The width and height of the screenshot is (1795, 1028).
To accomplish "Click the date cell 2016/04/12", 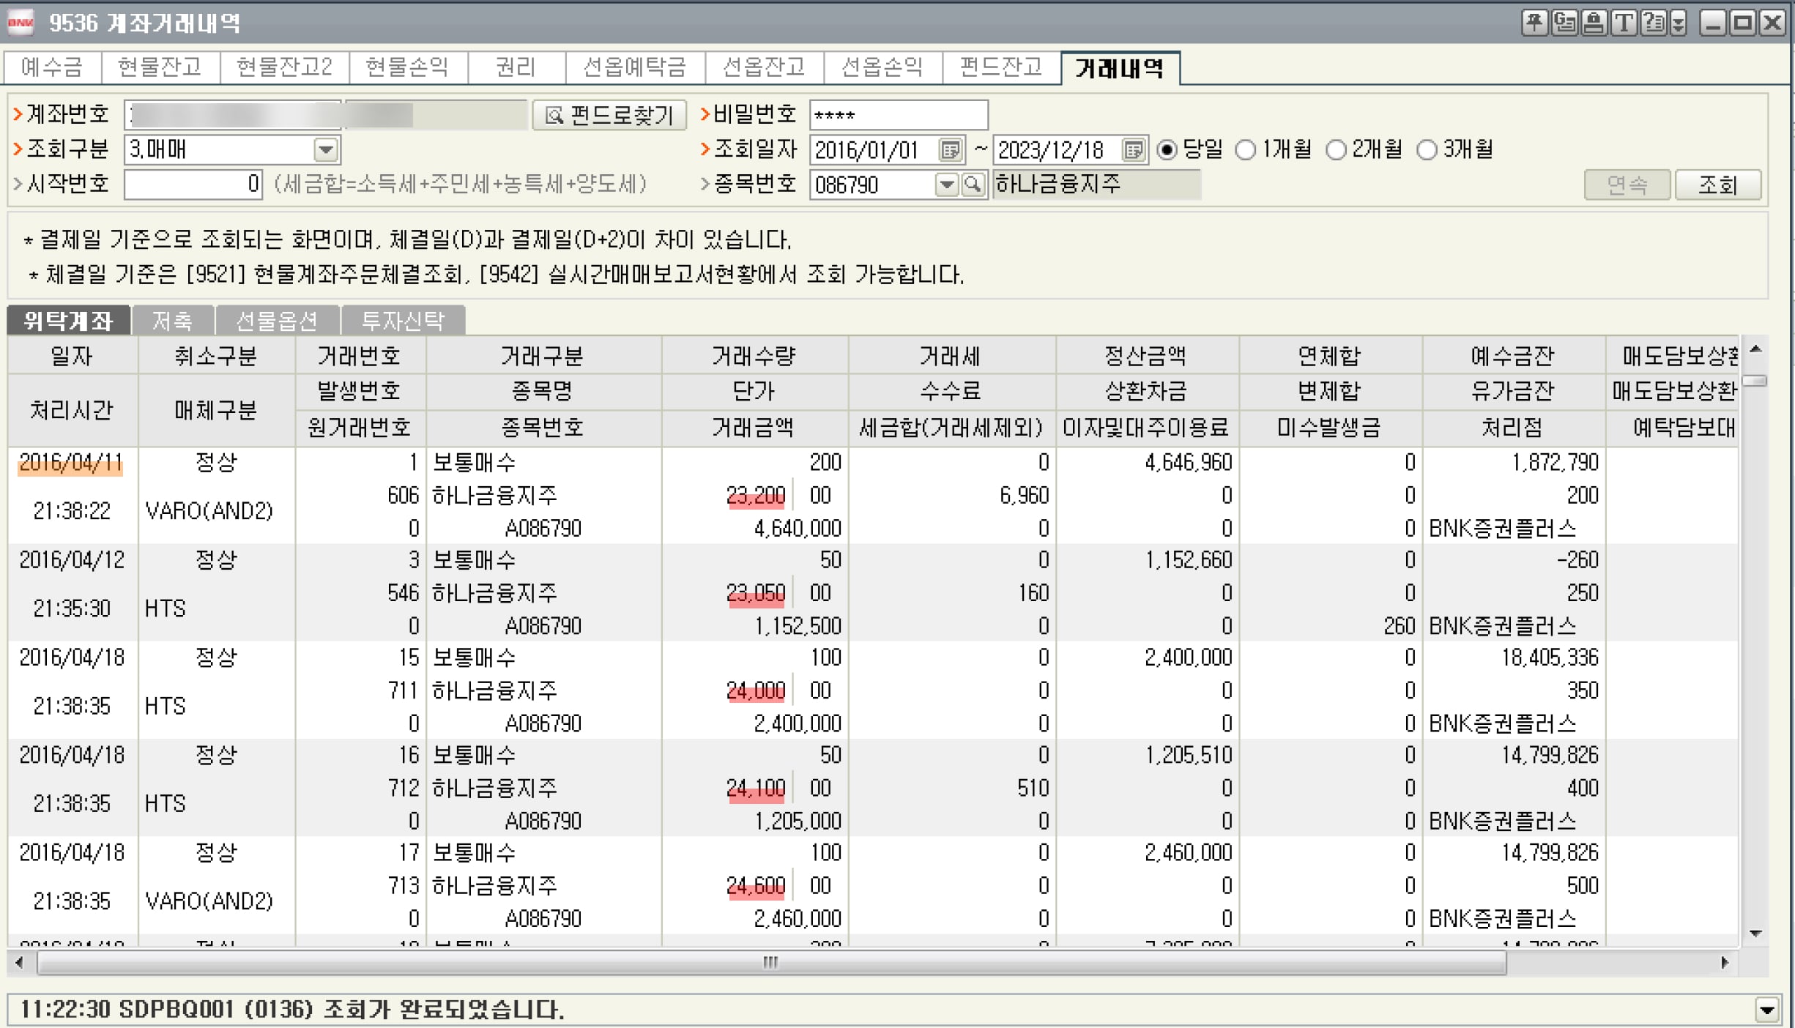I will 72,560.
